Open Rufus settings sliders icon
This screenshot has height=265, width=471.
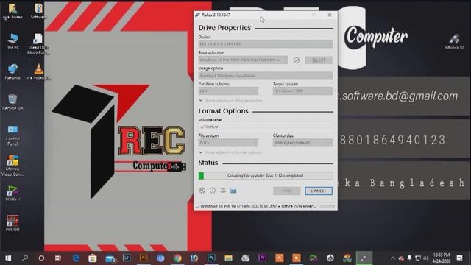[223, 191]
